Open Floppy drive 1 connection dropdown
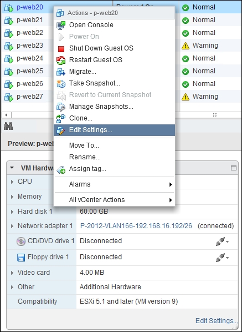The height and width of the screenshot is (332, 242). [223, 257]
